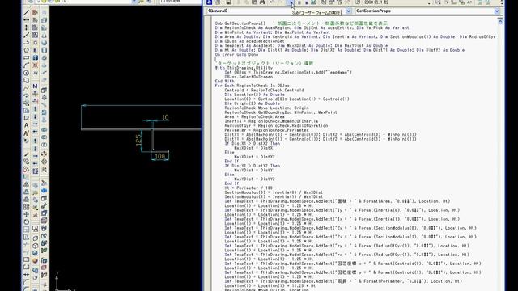Screen dimensions: 518x291
Task: Click the code window scroll-up arrow
Action: [500, 22]
